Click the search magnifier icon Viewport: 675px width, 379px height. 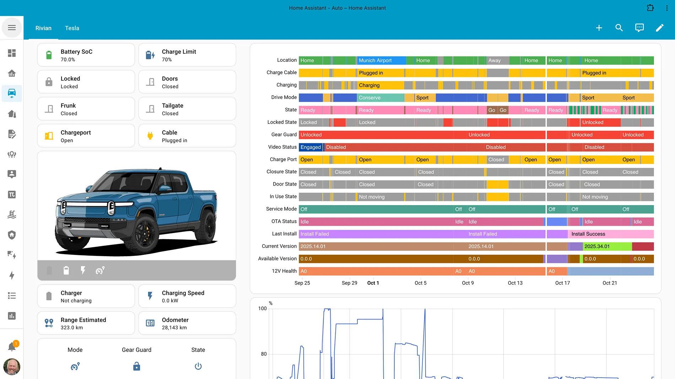click(x=619, y=28)
